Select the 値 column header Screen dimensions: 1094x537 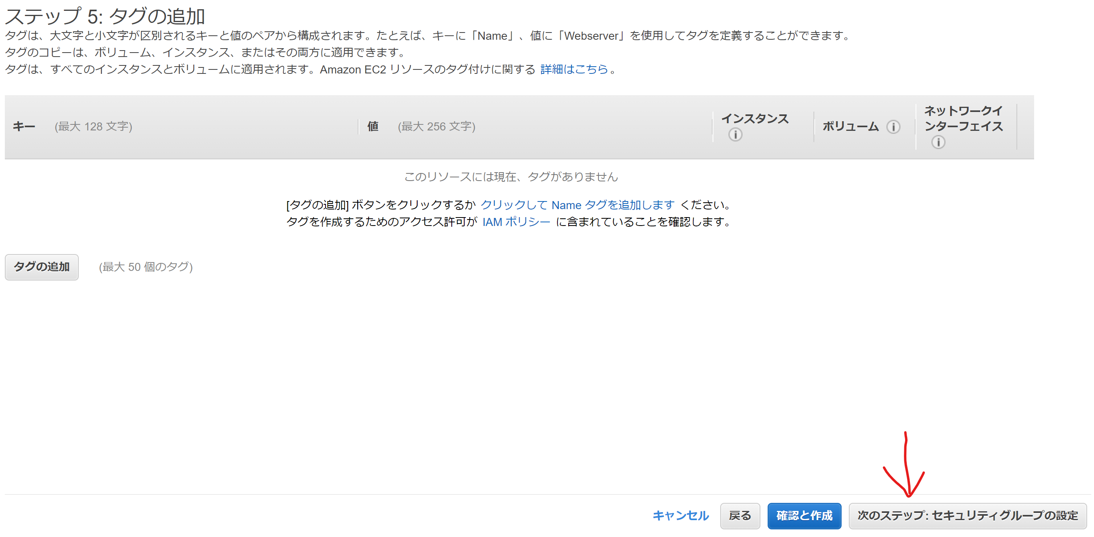tap(373, 126)
